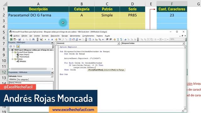Open the (General) object dropdown
The height and width of the screenshot is (113, 201).
coord(118,43)
